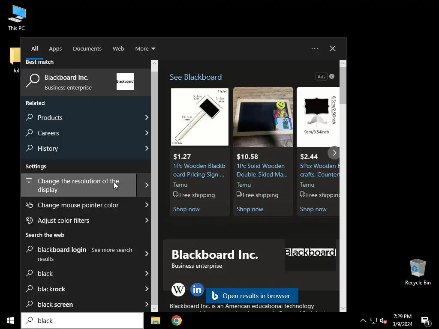
Task: Click the taskbar search input field
Action: (x=82, y=320)
